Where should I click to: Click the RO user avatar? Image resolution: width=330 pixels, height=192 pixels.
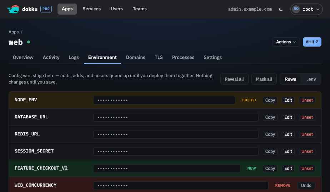click(x=296, y=9)
